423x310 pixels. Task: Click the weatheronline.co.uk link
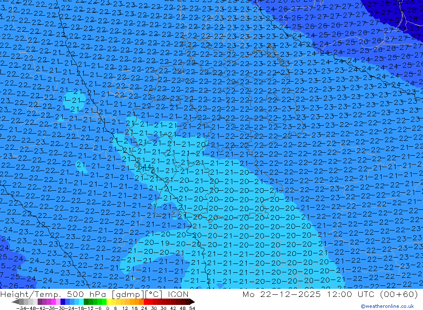pos(387,306)
